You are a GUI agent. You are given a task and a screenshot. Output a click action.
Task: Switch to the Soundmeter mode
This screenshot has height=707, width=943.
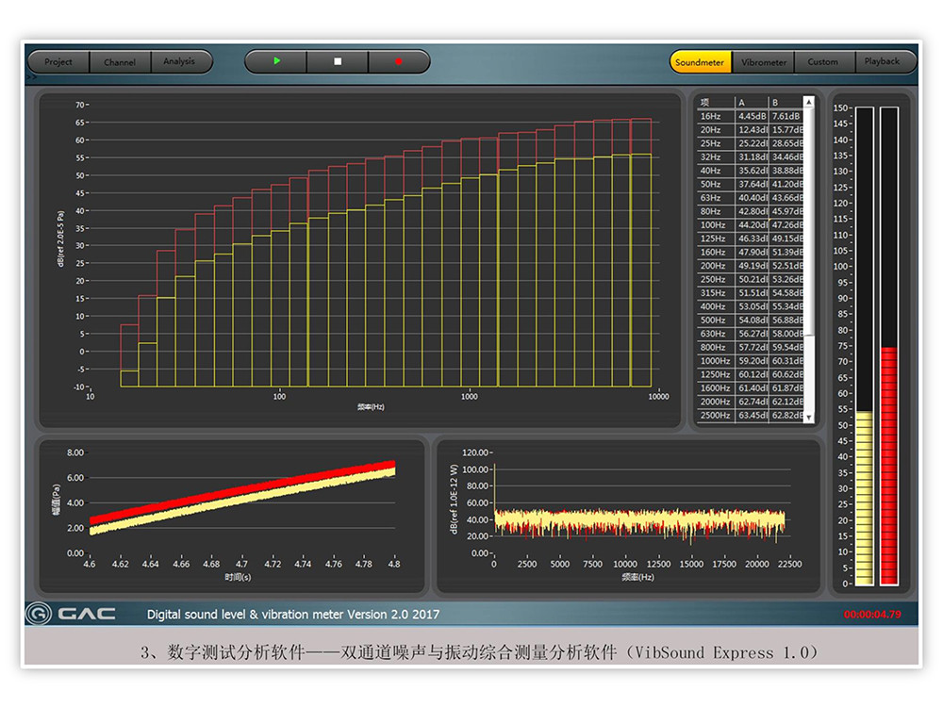coord(700,62)
